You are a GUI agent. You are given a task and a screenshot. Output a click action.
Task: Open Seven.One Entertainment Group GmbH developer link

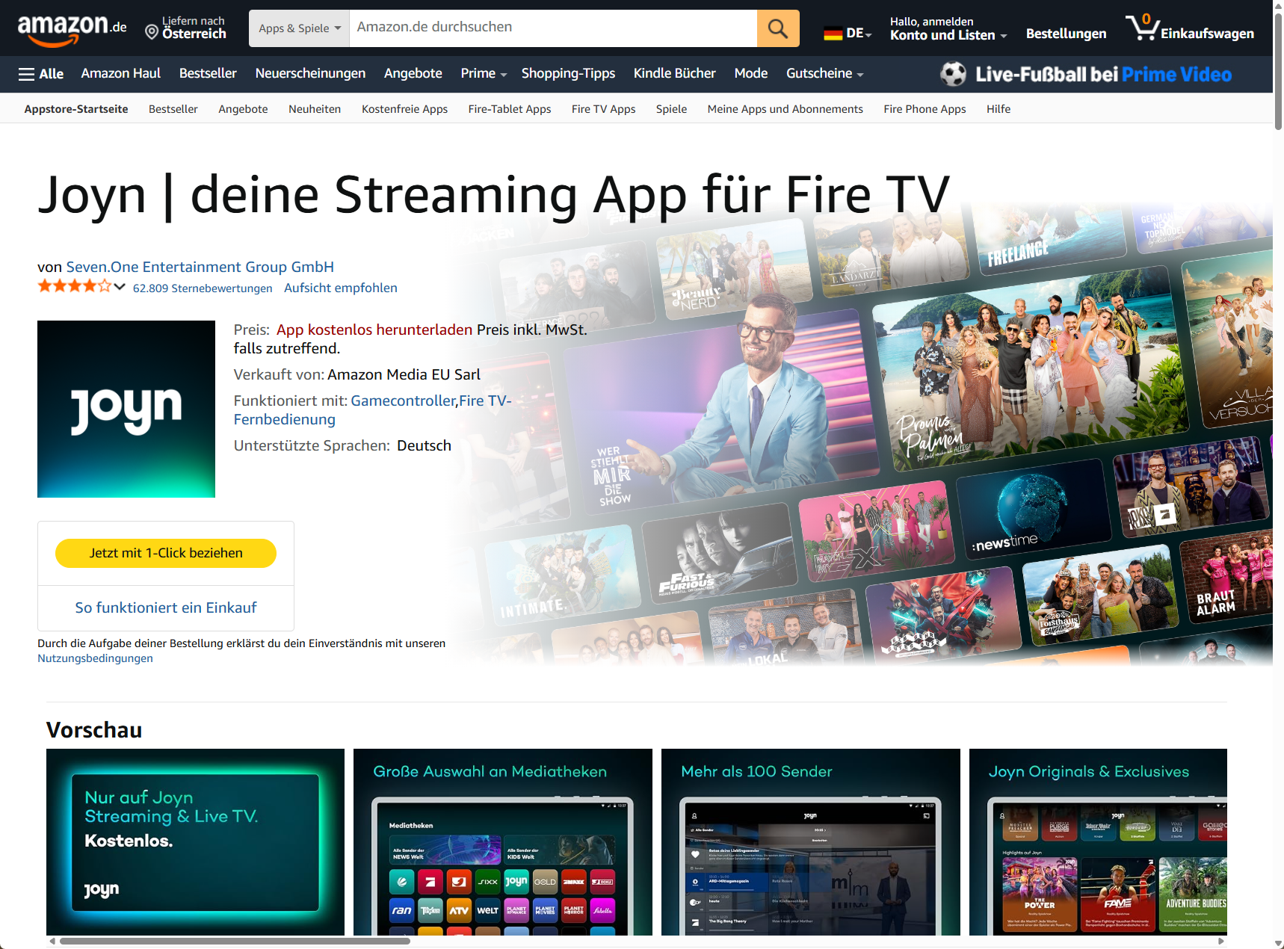200,267
